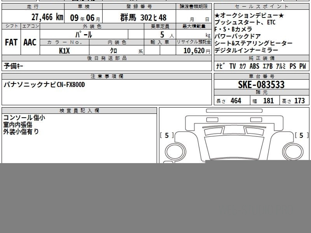Click the パワーバックドア line
Viewport: 311px width, 233px height.
click(238, 36)
